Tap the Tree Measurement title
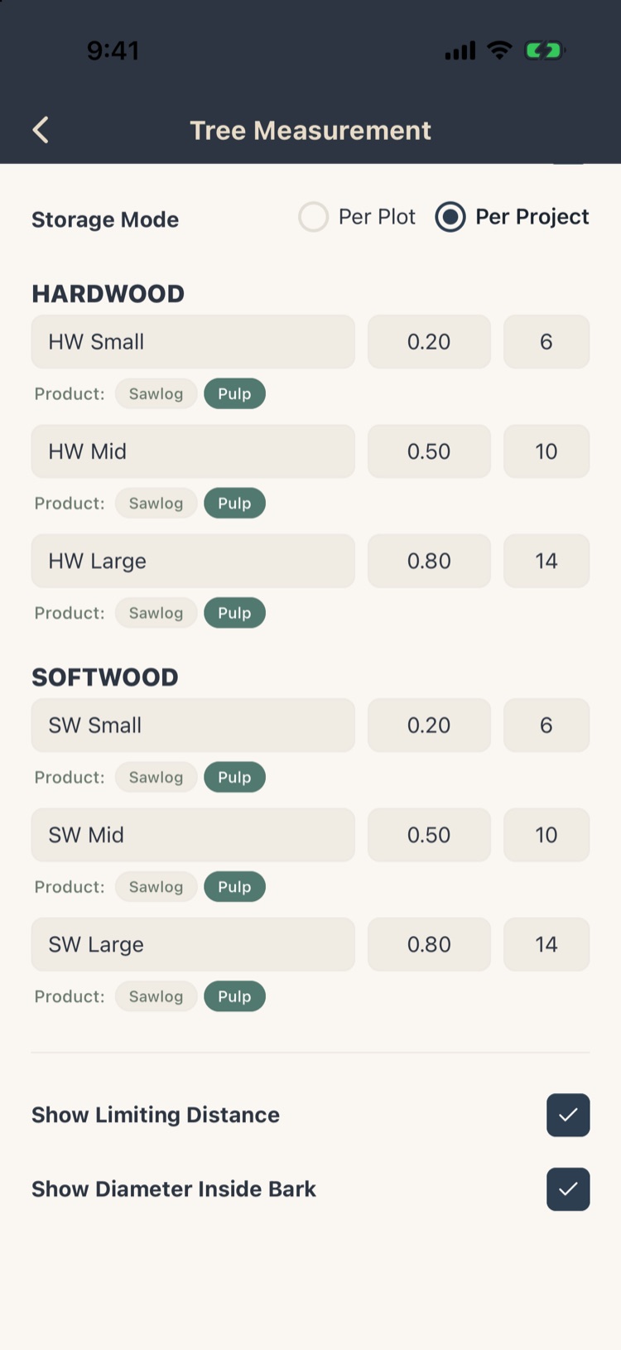The image size is (621, 1350). tap(310, 131)
